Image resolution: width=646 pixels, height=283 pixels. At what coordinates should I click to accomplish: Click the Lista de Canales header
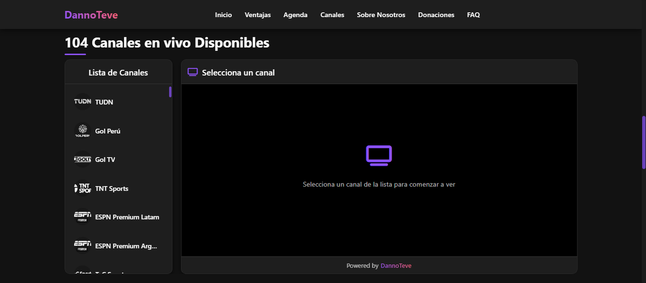(x=118, y=72)
